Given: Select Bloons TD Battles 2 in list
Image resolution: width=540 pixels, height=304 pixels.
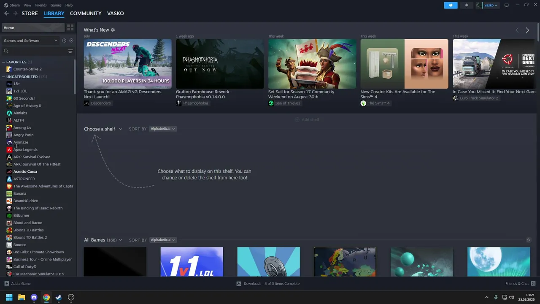Looking at the screenshot, I should coord(30,237).
